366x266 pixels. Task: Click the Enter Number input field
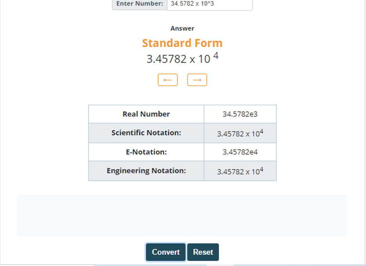point(210,5)
